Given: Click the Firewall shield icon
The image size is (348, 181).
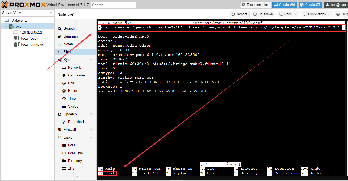Looking at the screenshot, I should click(60, 130).
